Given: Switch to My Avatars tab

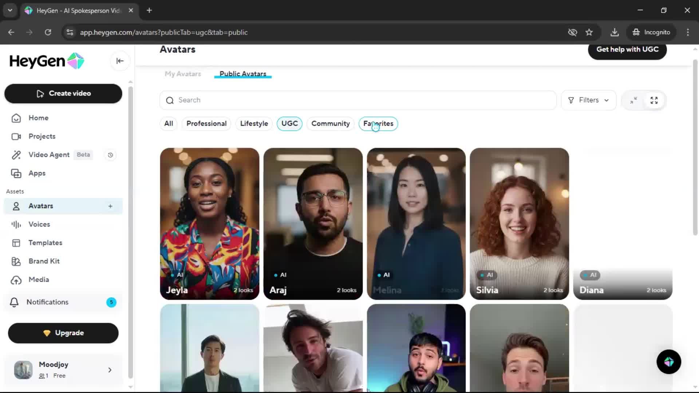Looking at the screenshot, I should (183, 74).
